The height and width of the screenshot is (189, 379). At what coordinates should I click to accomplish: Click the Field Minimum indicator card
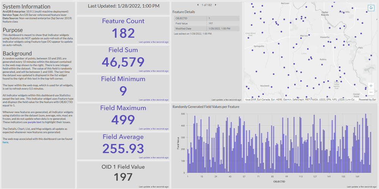(123, 88)
